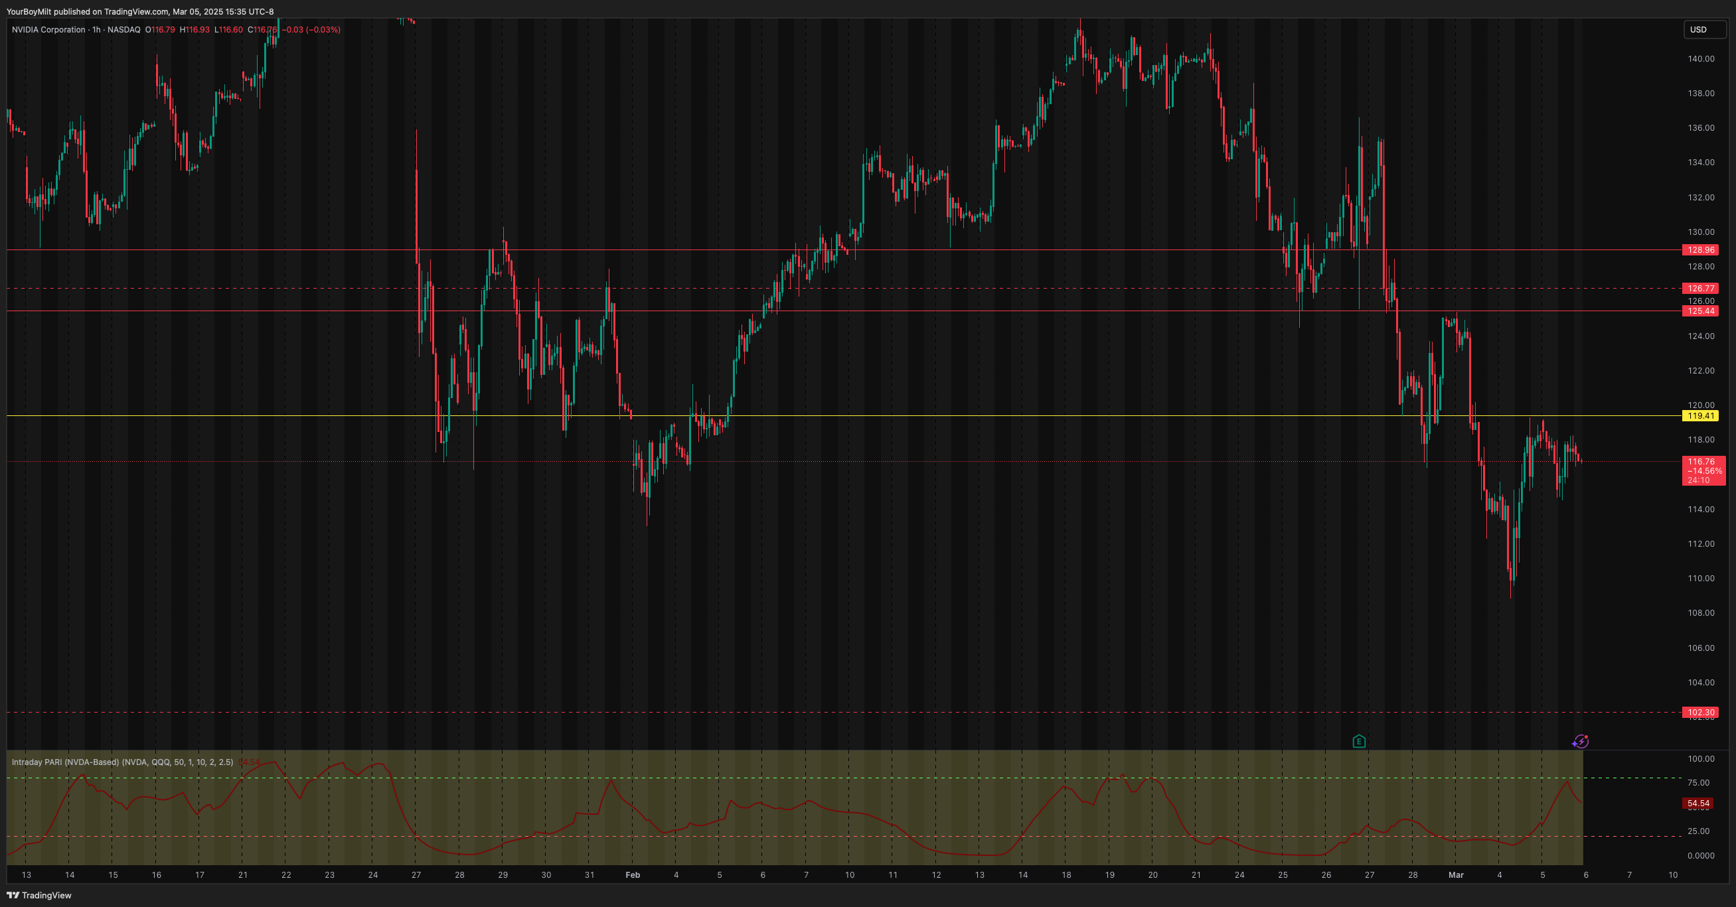
Task: Click the 0.0000 tick on indicator scale
Action: point(1700,856)
